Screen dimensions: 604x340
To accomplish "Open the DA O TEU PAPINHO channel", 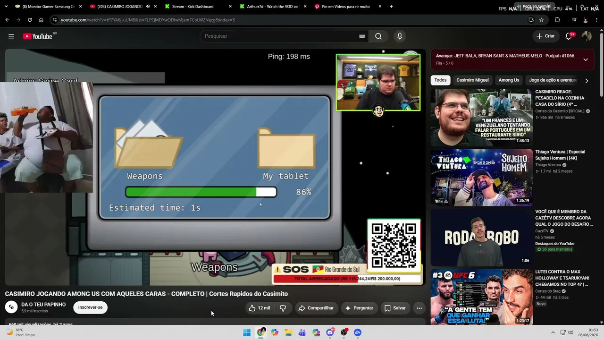I will pos(43,305).
